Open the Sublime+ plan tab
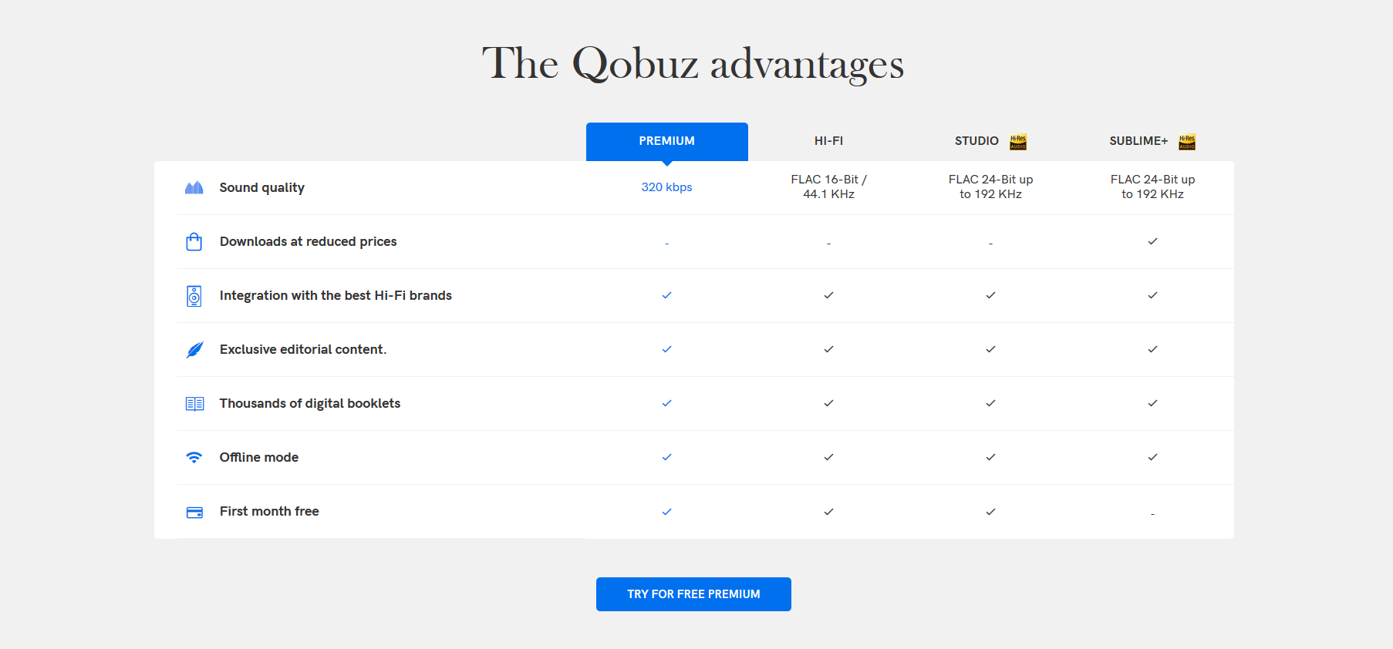 click(x=1138, y=141)
